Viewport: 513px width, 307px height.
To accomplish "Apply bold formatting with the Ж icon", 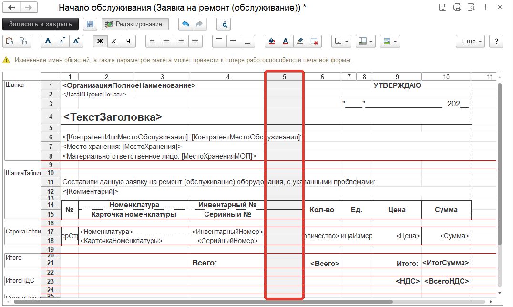I will (x=99, y=41).
